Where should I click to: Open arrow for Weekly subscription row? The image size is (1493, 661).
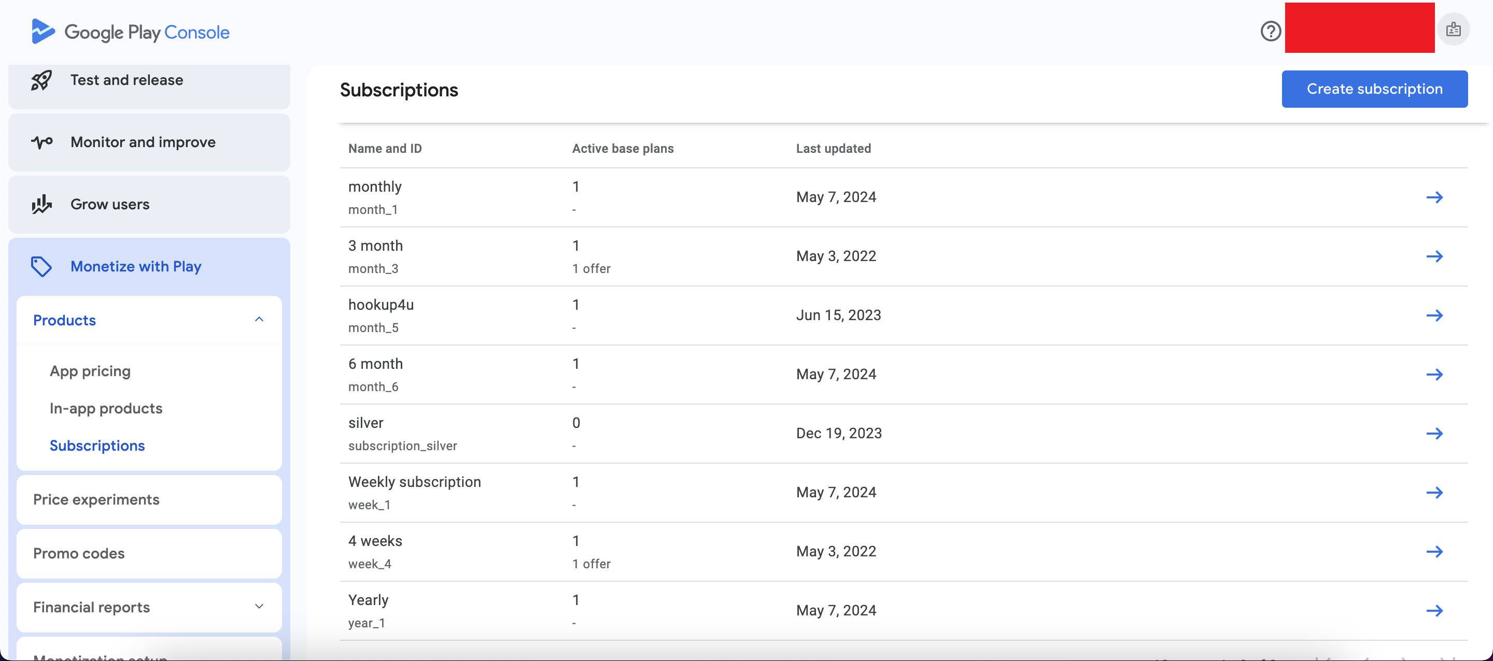point(1434,493)
